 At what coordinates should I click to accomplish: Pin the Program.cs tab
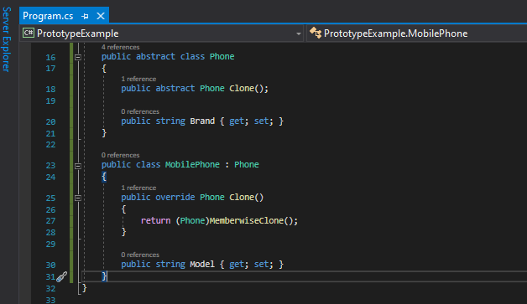pyautogui.click(x=85, y=16)
